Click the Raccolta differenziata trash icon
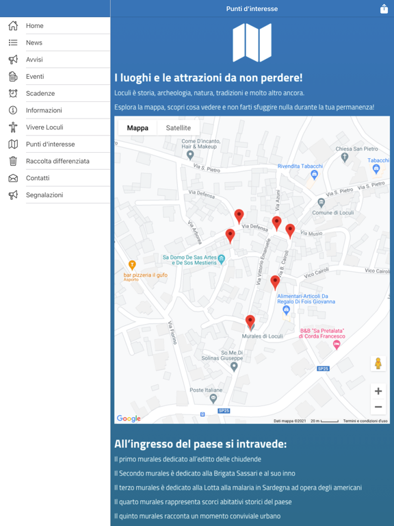394x526 pixels. point(13,161)
